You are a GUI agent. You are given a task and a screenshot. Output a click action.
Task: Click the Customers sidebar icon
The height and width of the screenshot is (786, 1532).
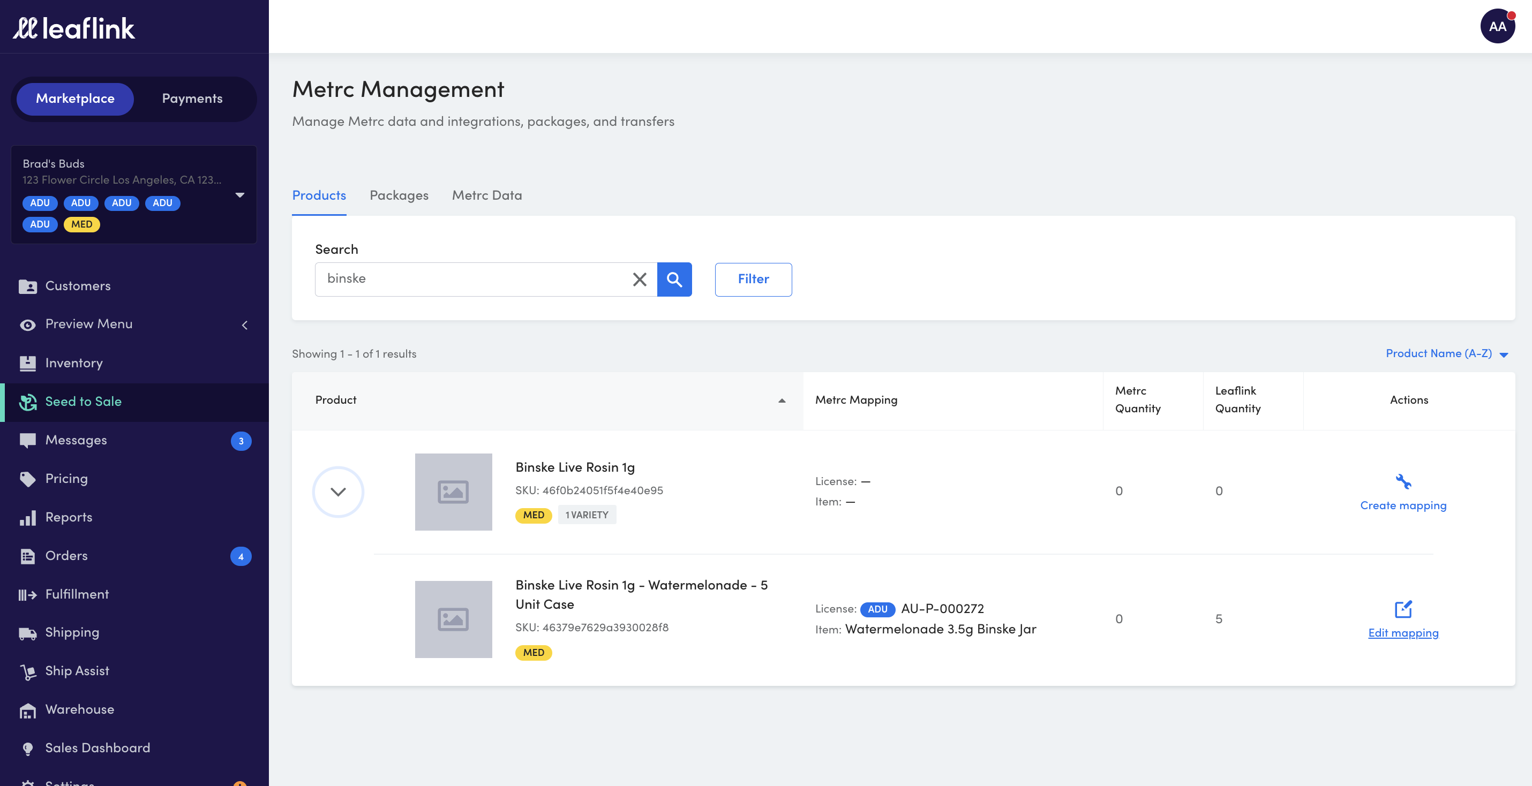(x=27, y=286)
